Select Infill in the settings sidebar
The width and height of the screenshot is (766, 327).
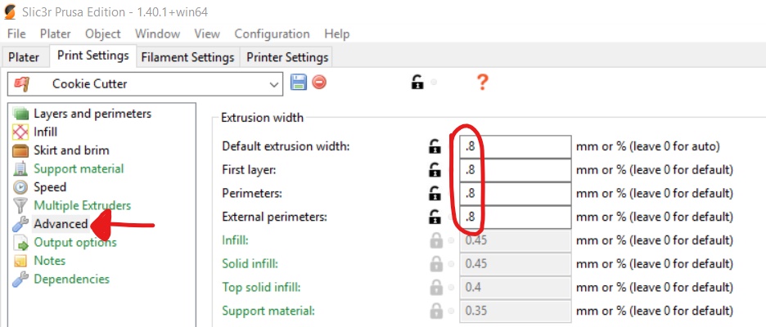[45, 132]
